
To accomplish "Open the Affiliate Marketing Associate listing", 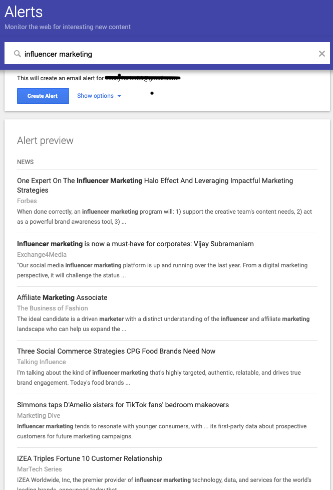I will click(x=62, y=297).
